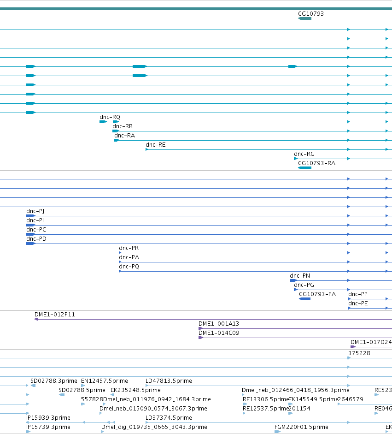The image size is (392, 434).
Task: Select the CG10793 gene label
Action: tap(311, 13)
